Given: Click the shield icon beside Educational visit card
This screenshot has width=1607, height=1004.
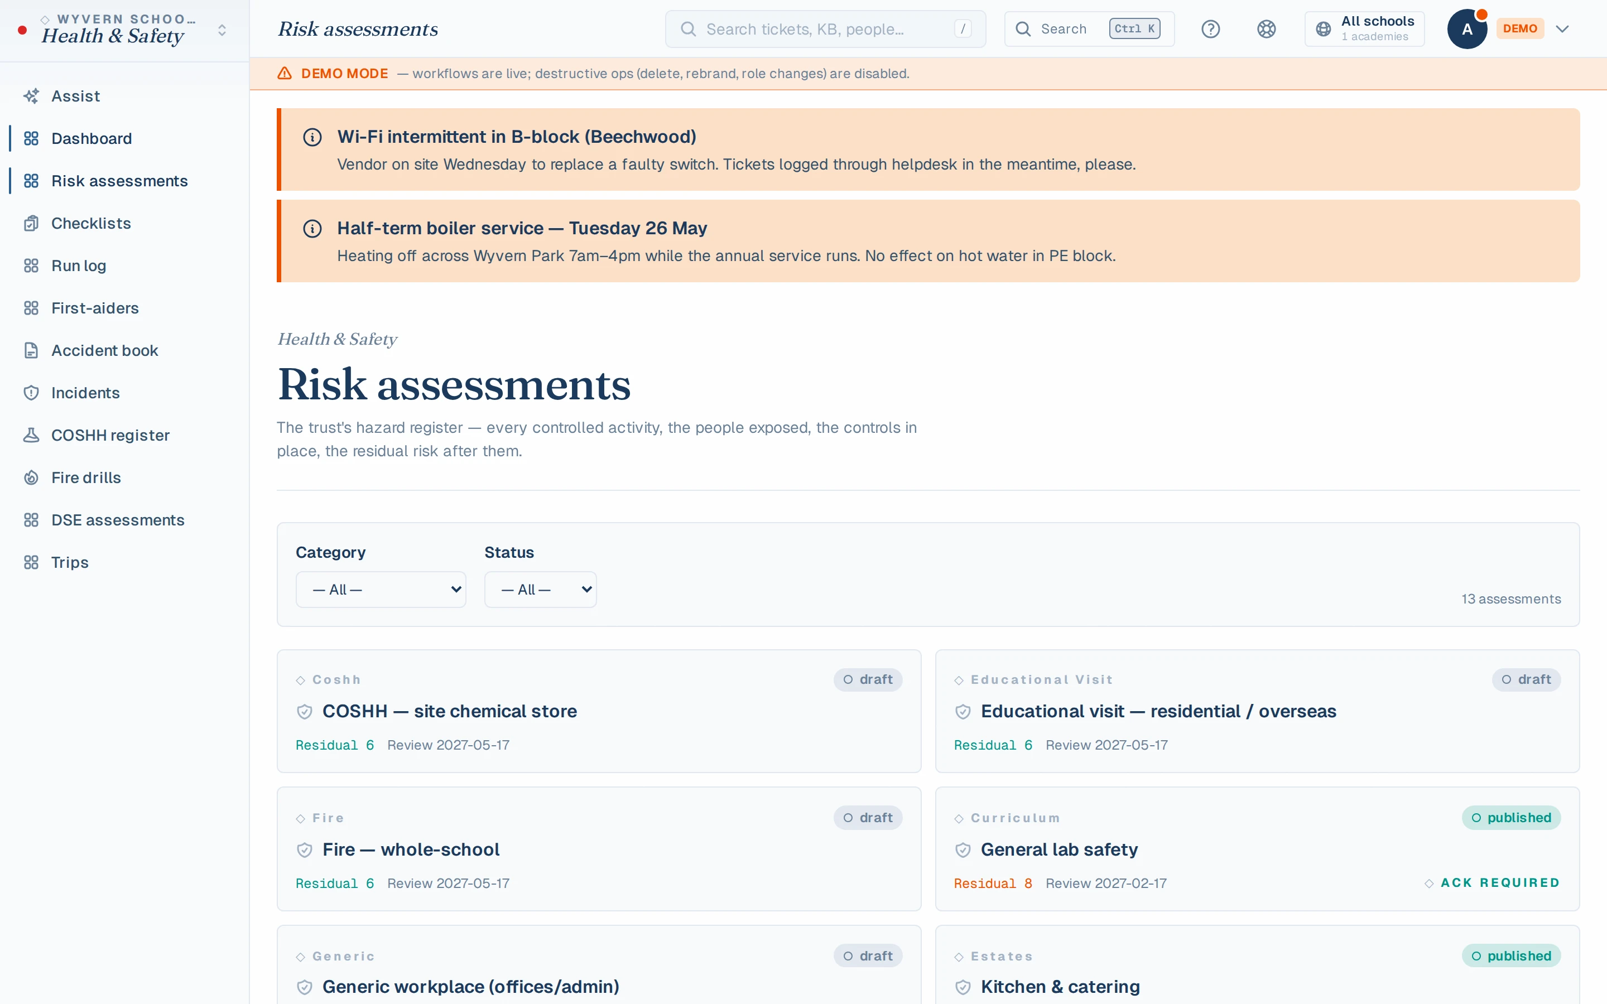Looking at the screenshot, I should (963, 712).
